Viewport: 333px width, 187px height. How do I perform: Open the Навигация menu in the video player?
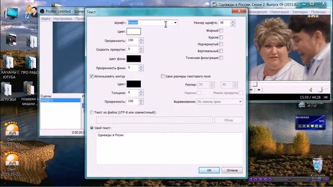[x=279, y=12]
